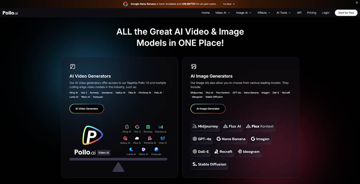Click the Pika AI model icon

(137, 138)
